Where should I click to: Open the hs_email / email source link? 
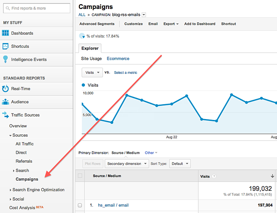[x=113, y=205]
